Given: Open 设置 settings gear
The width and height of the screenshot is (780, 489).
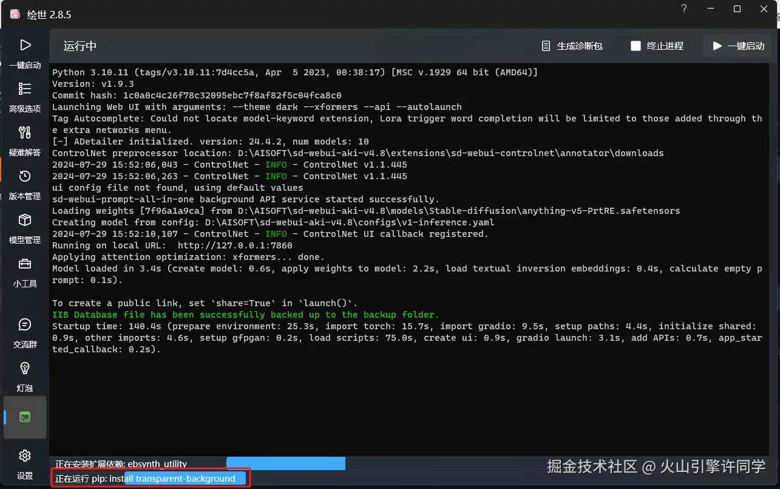Looking at the screenshot, I should (x=25, y=464).
